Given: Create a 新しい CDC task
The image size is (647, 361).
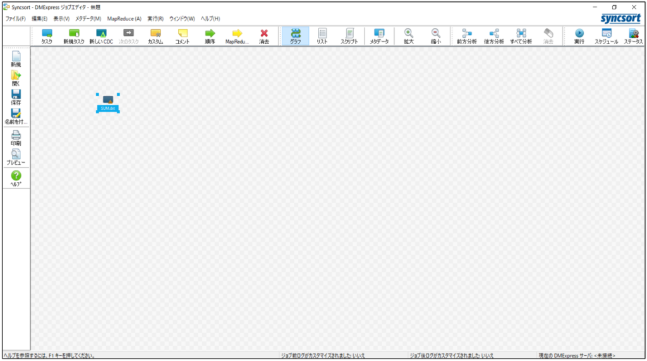Looking at the screenshot, I should click(x=101, y=36).
